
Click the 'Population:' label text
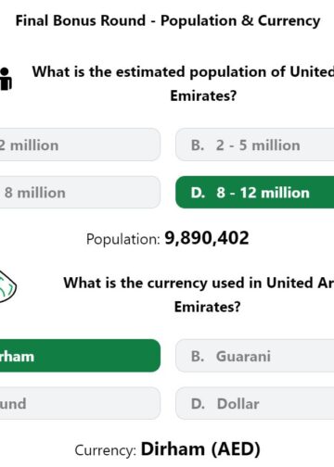123,239
